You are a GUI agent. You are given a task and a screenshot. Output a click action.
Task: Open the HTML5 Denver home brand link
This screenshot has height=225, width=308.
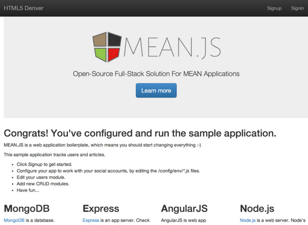(x=23, y=8)
